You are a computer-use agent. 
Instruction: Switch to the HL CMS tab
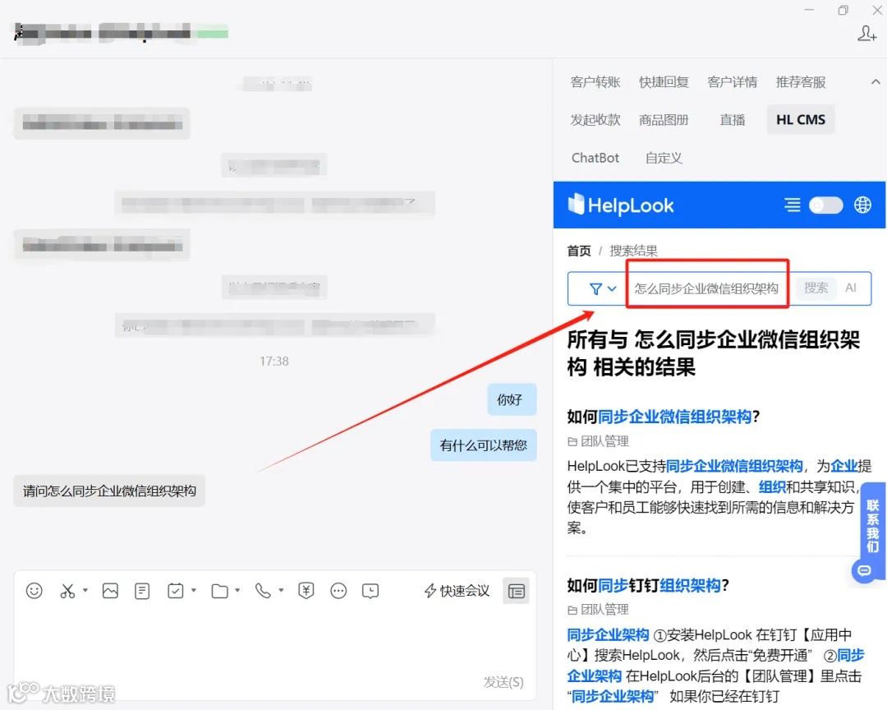800,119
